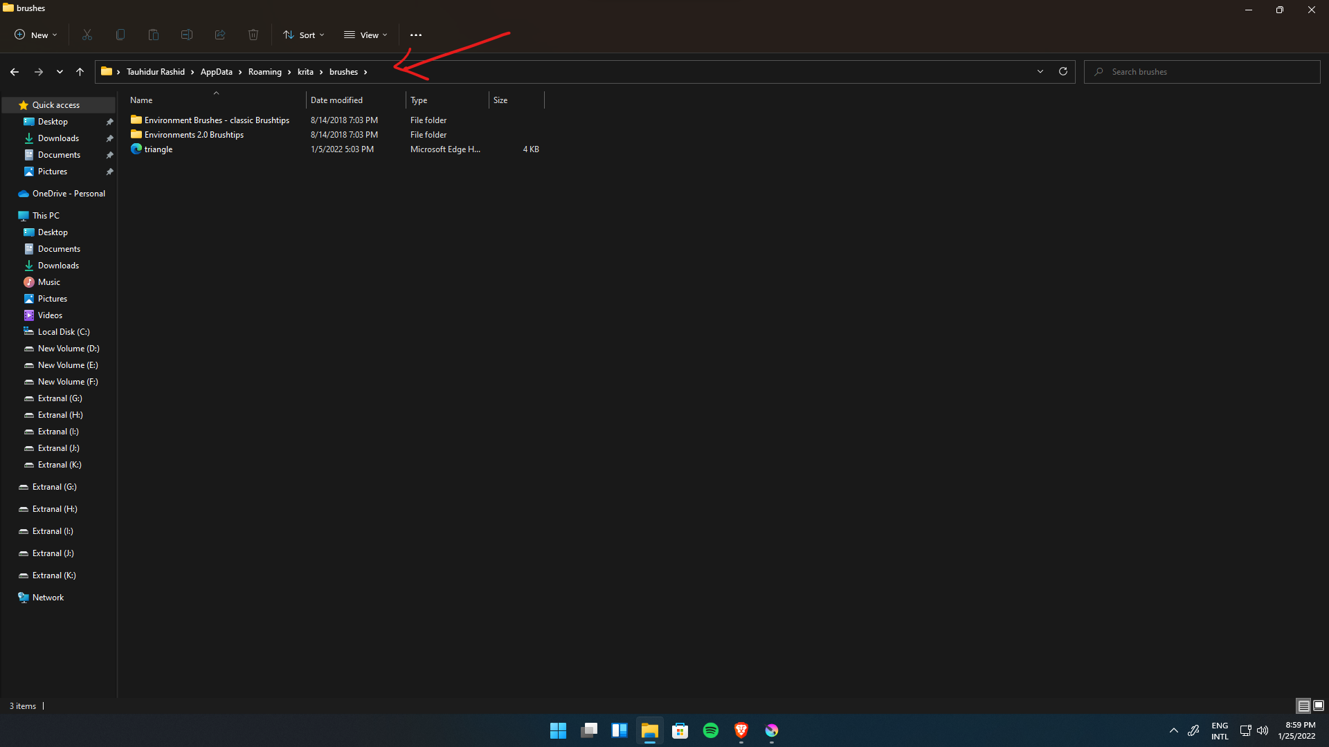Click the Rename icon in toolbar

[187, 35]
